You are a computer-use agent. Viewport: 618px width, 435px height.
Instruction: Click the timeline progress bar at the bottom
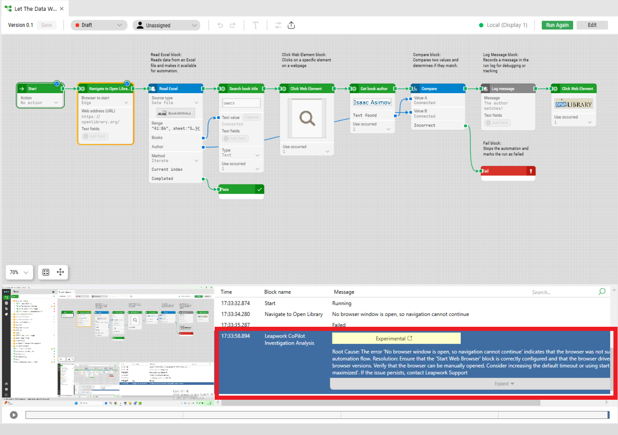[x=315, y=415]
